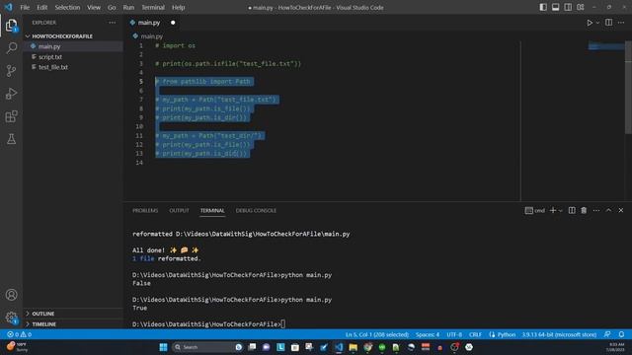The width and height of the screenshot is (632, 355).
Task: Open the run options dropdown arrow
Action: (597, 23)
